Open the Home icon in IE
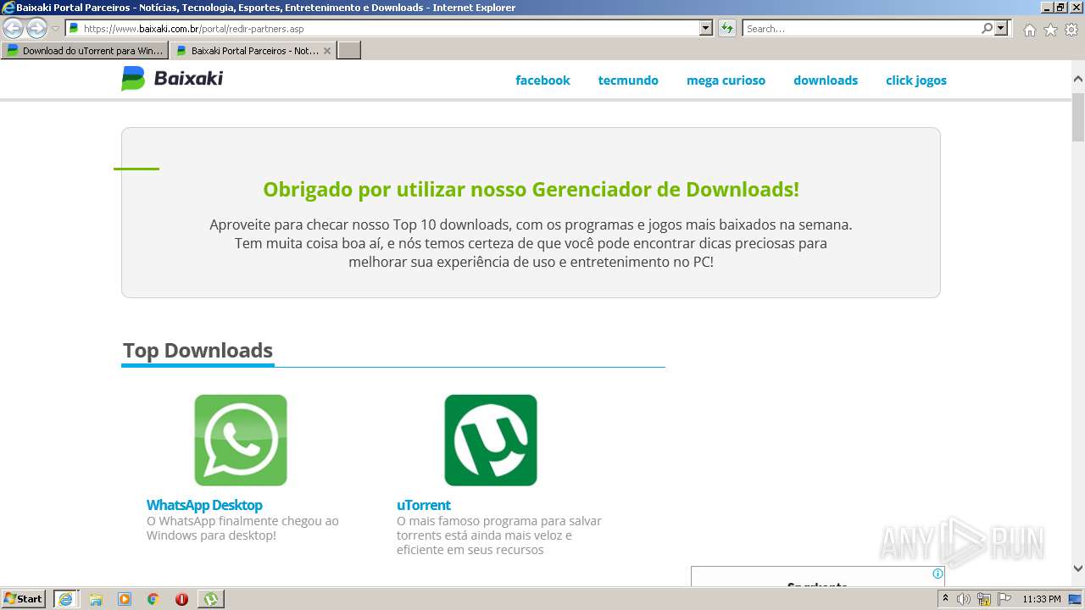 click(1029, 30)
